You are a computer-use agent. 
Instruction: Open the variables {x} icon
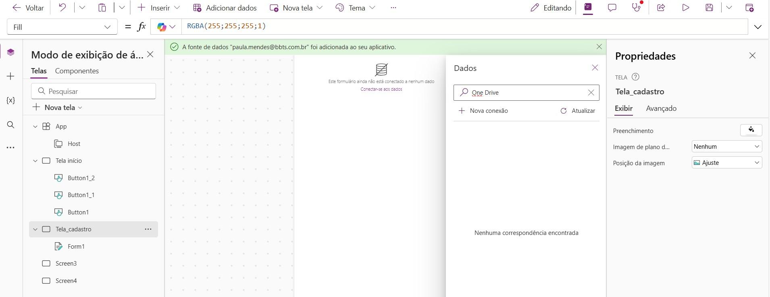pos(11,100)
